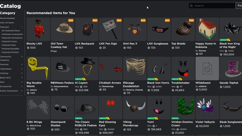Click the Big Nooble Worm image
Viewport: 242px width, 136px height.
[x=38, y=68]
